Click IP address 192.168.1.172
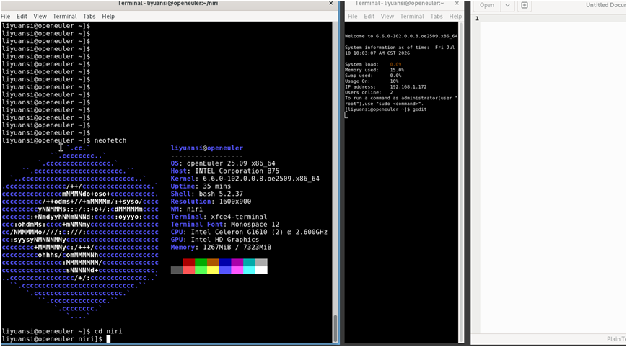The width and height of the screenshot is (627, 347). coord(408,86)
